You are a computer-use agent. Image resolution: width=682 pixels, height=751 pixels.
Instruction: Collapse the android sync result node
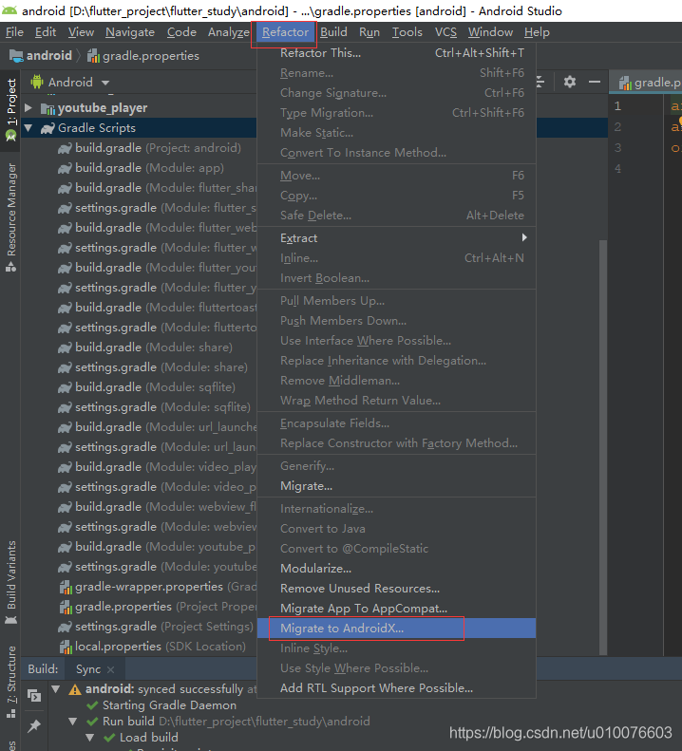[56, 689]
